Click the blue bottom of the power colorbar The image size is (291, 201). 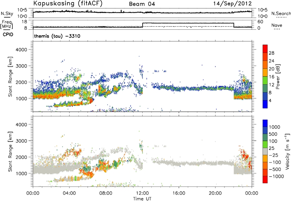point(265,104)
